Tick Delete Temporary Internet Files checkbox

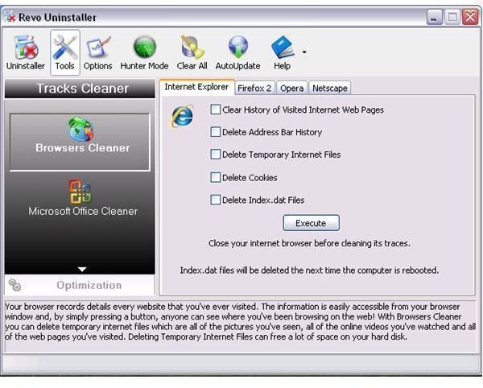click(x=215, y=155)
